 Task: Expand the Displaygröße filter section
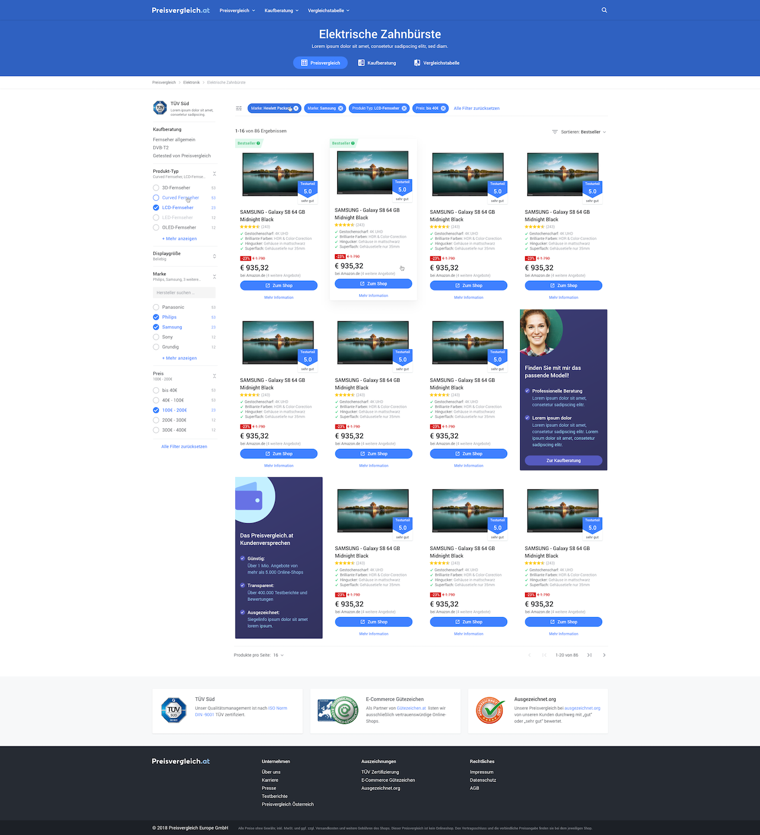pyautogui.click(x=214, y=256)
